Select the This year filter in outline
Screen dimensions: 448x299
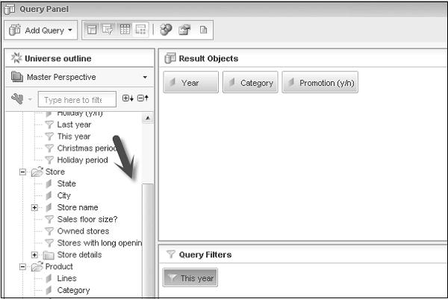tap(74, 136)
